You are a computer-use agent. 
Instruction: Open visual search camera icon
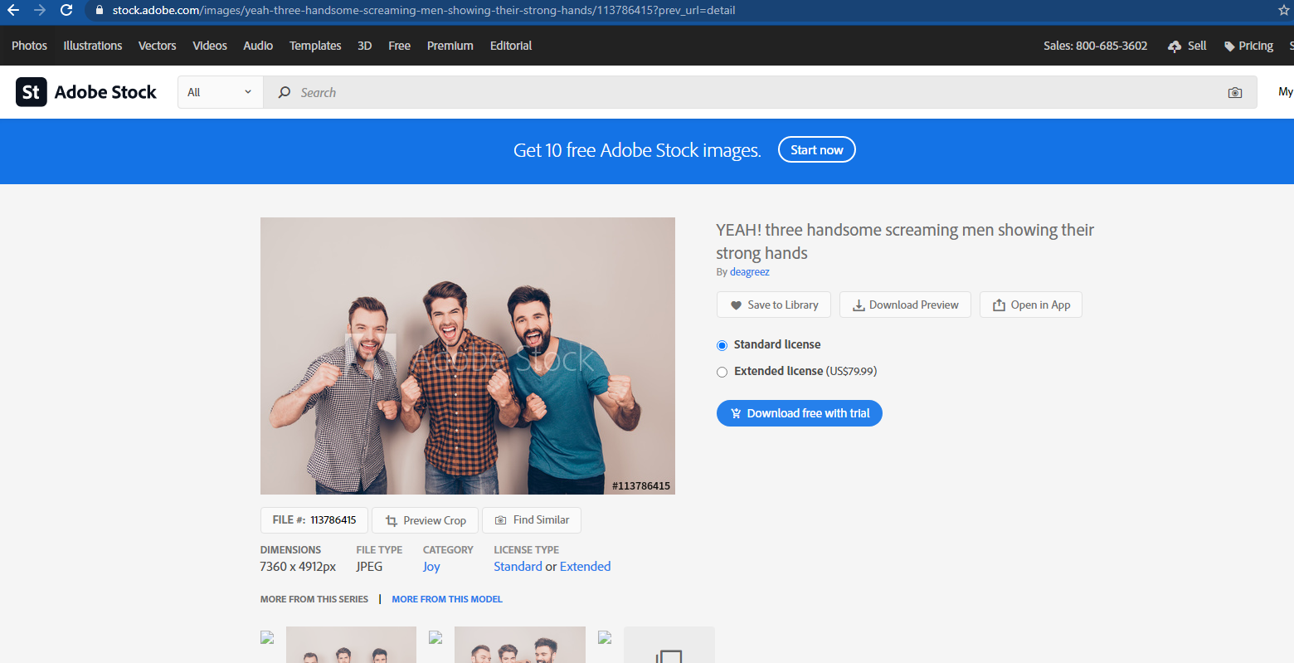tap(1235, 93)
